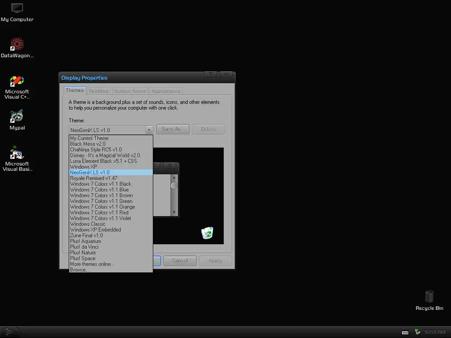
Task: Select Windows 7 Colors v1.1 Violet
Action: [111, 218]
